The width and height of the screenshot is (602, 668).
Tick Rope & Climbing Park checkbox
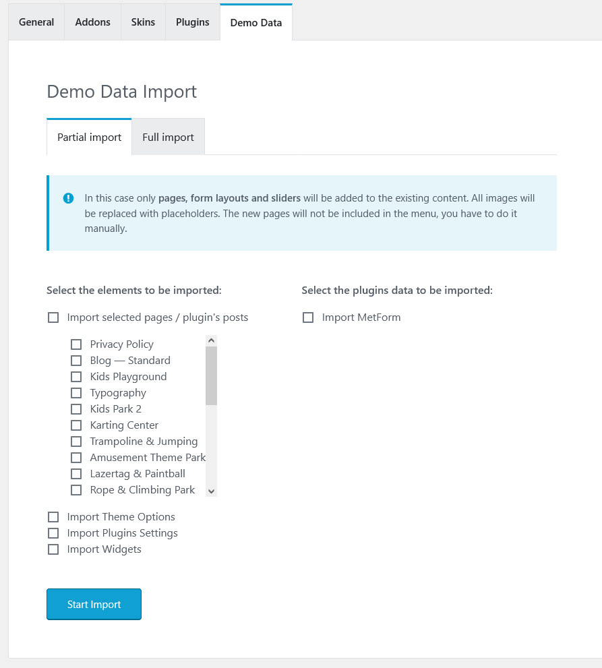point(76,490)
